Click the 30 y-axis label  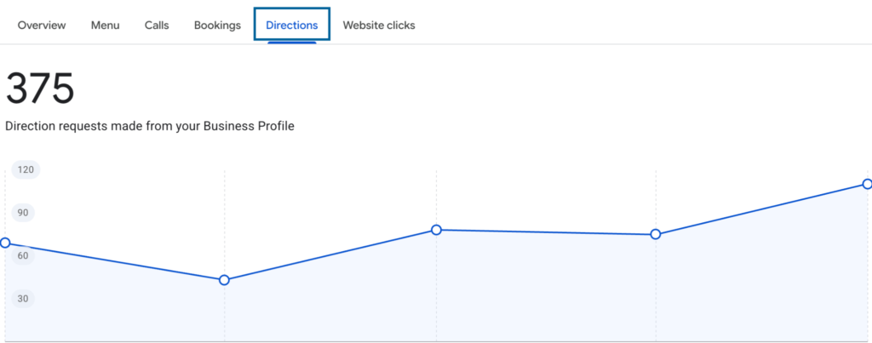pyautogui.click(x=23, y=299)
